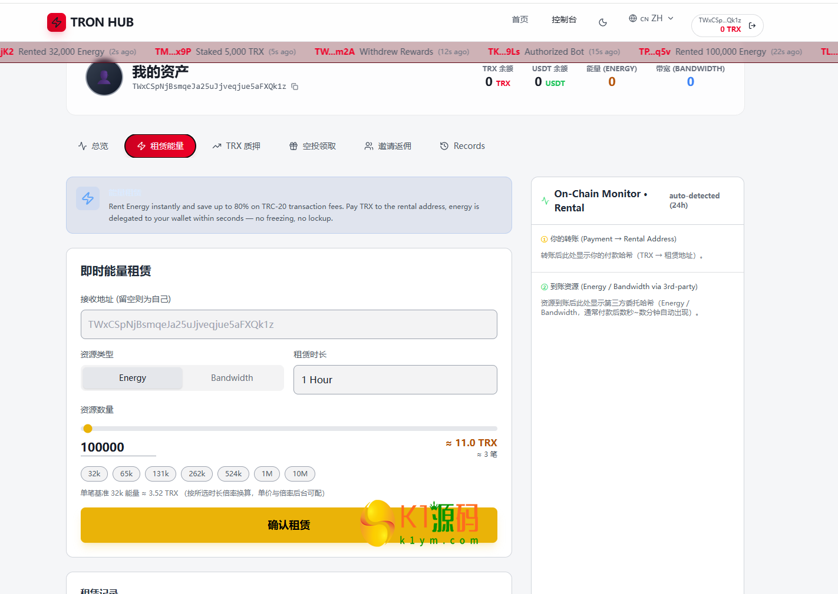Click the step 1 payment circle icon

click(x=545, y=239)
